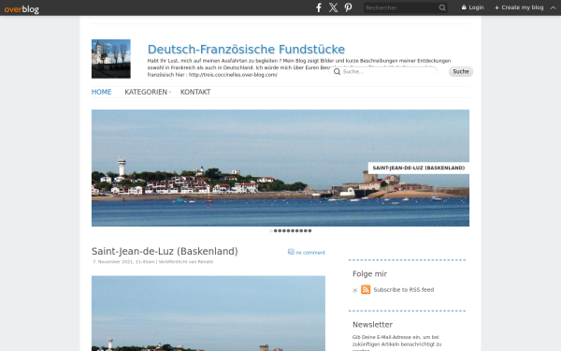Share the blog on X
The height and width of the screenshot is (351, 561).
[x=333, y=7]
